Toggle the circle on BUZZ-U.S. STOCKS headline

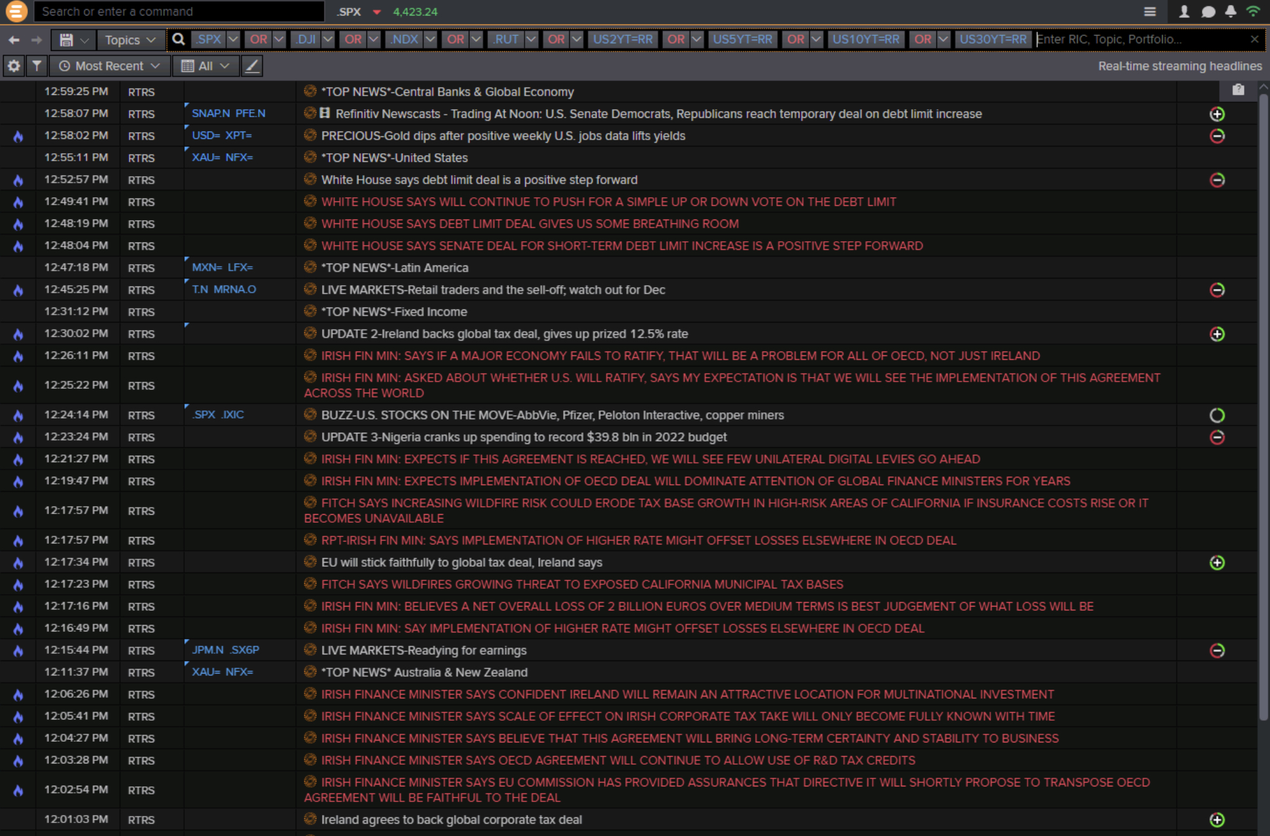1217,416
